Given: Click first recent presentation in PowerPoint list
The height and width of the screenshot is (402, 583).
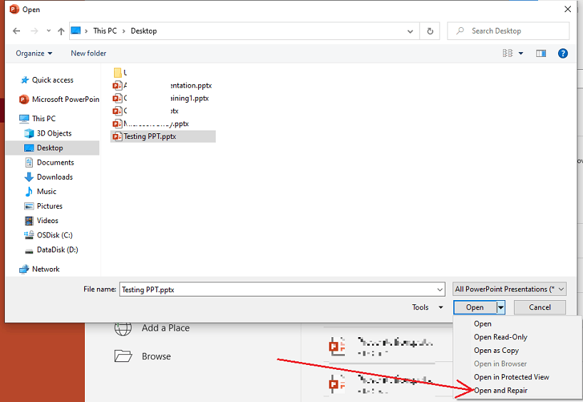Looking at the screenshot, I should click(x=382, y=346).
